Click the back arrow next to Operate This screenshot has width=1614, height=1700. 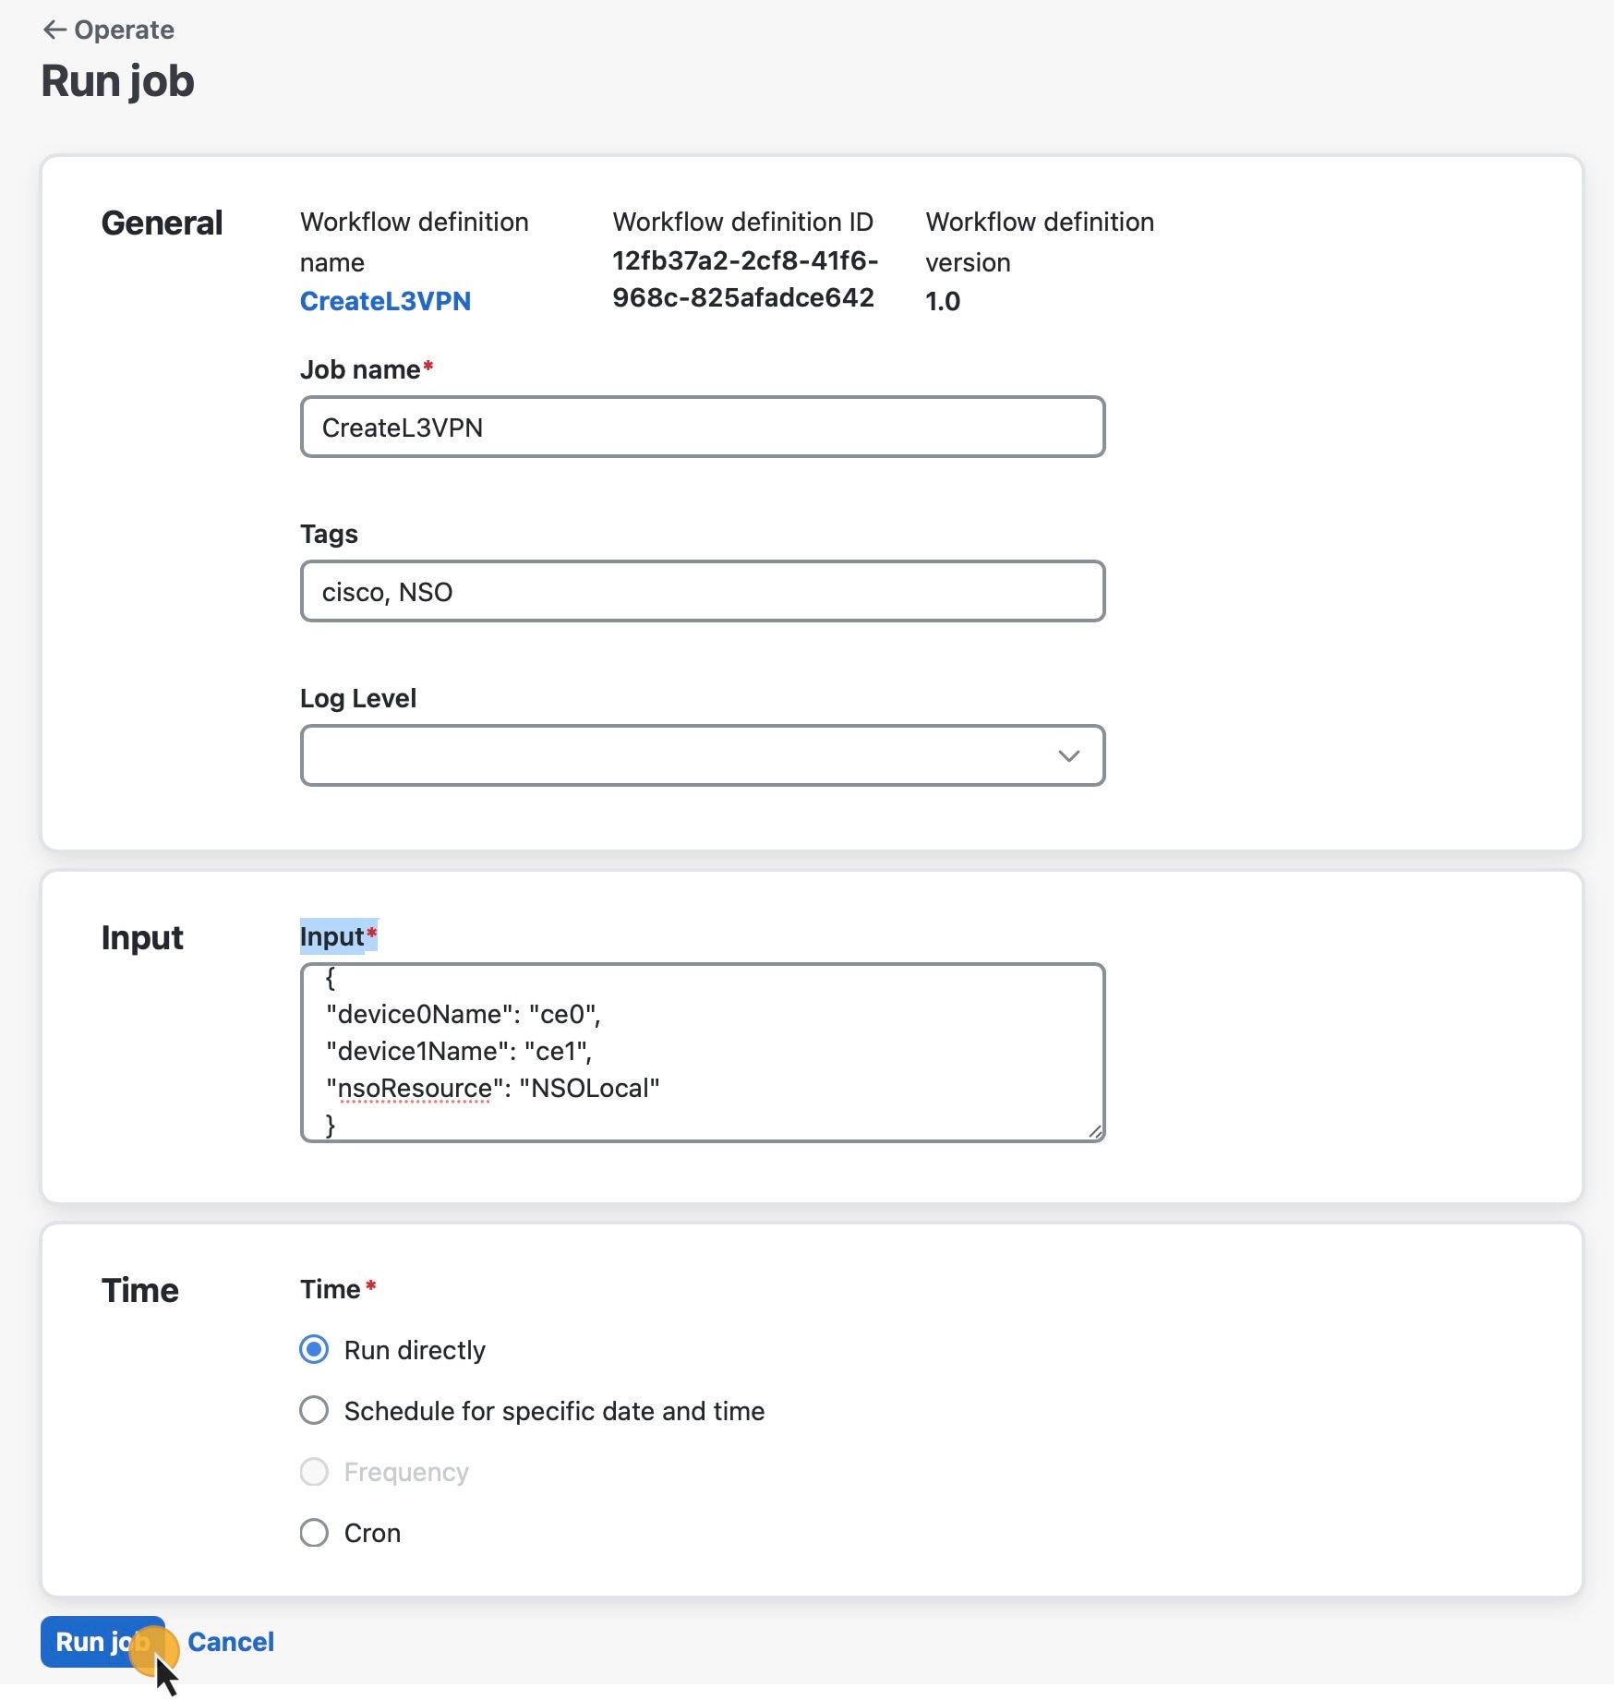(54, 30)
